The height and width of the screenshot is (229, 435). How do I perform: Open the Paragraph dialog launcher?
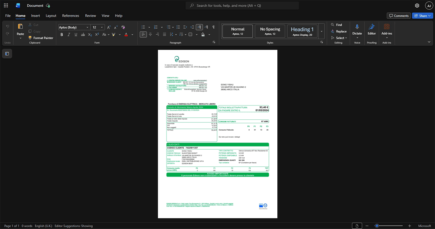pyautogui.click(x=214, y=42)
